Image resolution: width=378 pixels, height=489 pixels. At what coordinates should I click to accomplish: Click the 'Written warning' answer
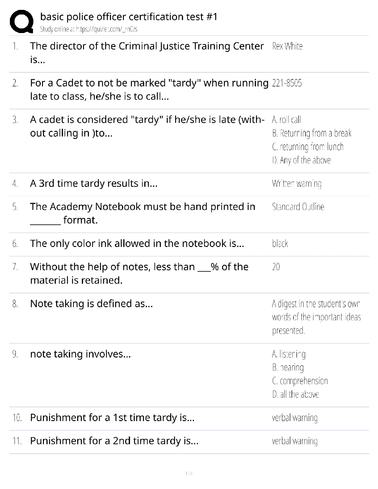[296, 184]
